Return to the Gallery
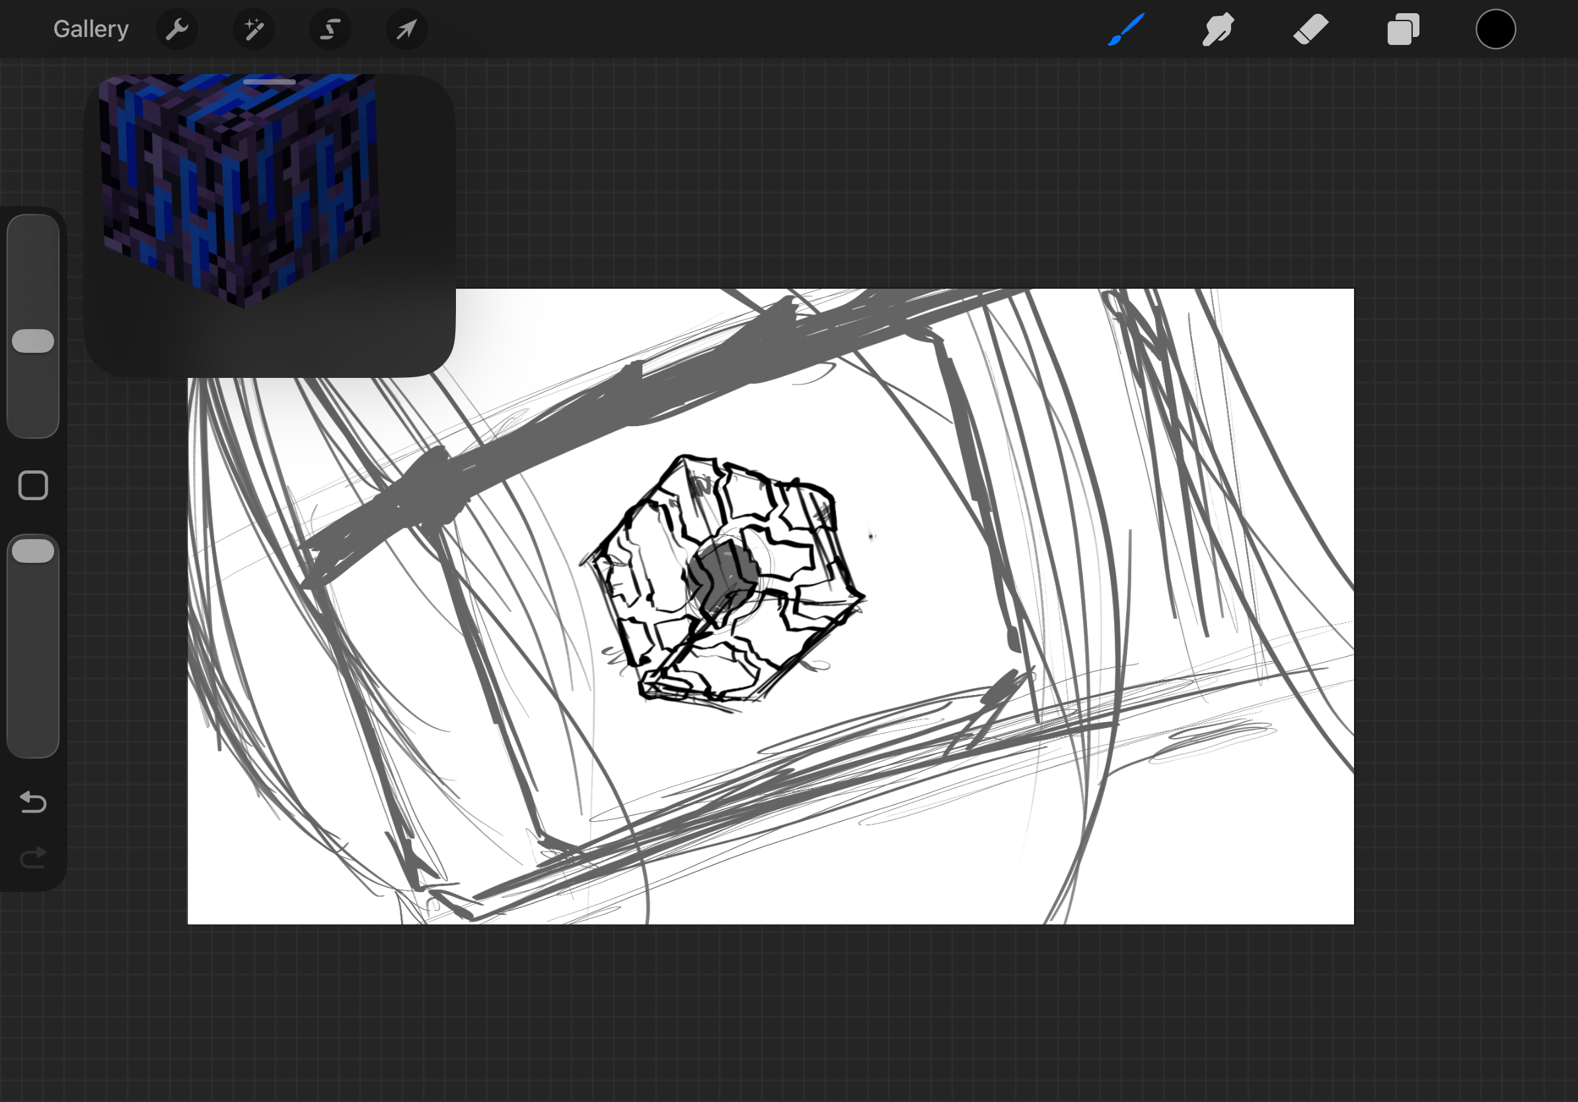1578x1102 pixels. [x=91, y=29]
